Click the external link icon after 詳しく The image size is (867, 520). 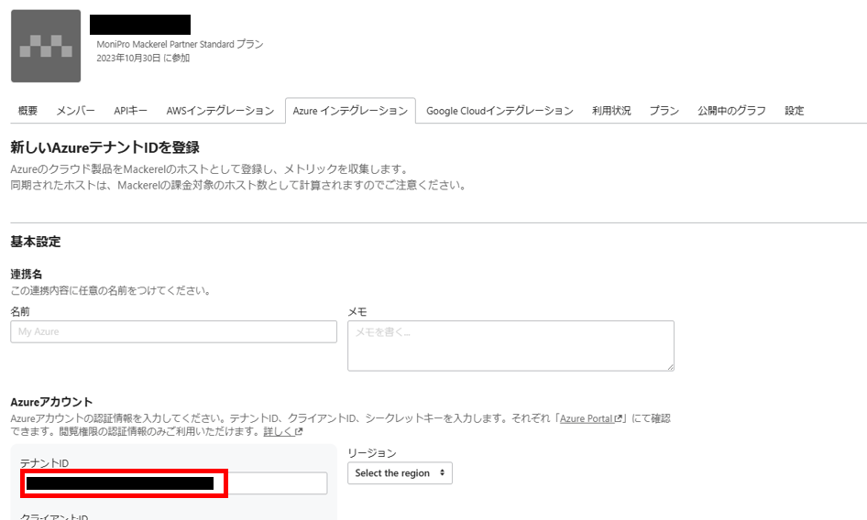[x=299, y=432]
